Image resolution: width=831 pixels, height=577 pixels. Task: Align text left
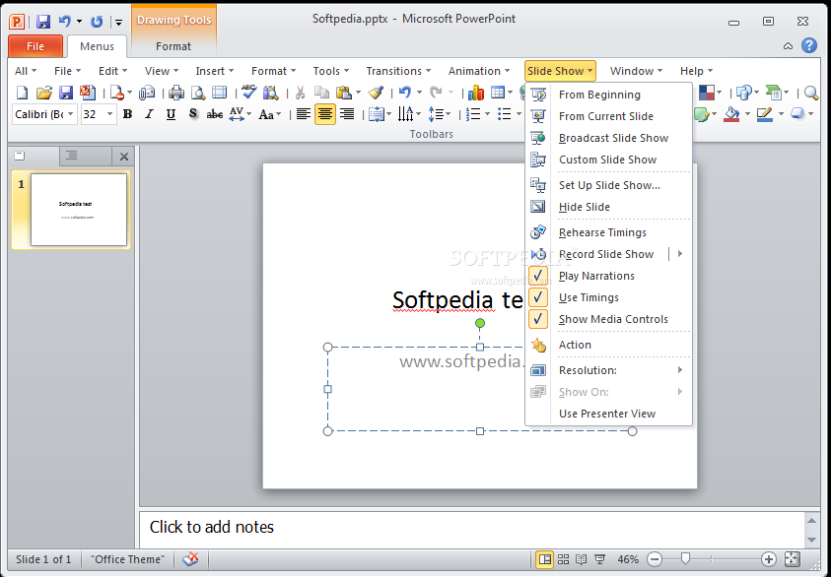click(304, 114)
